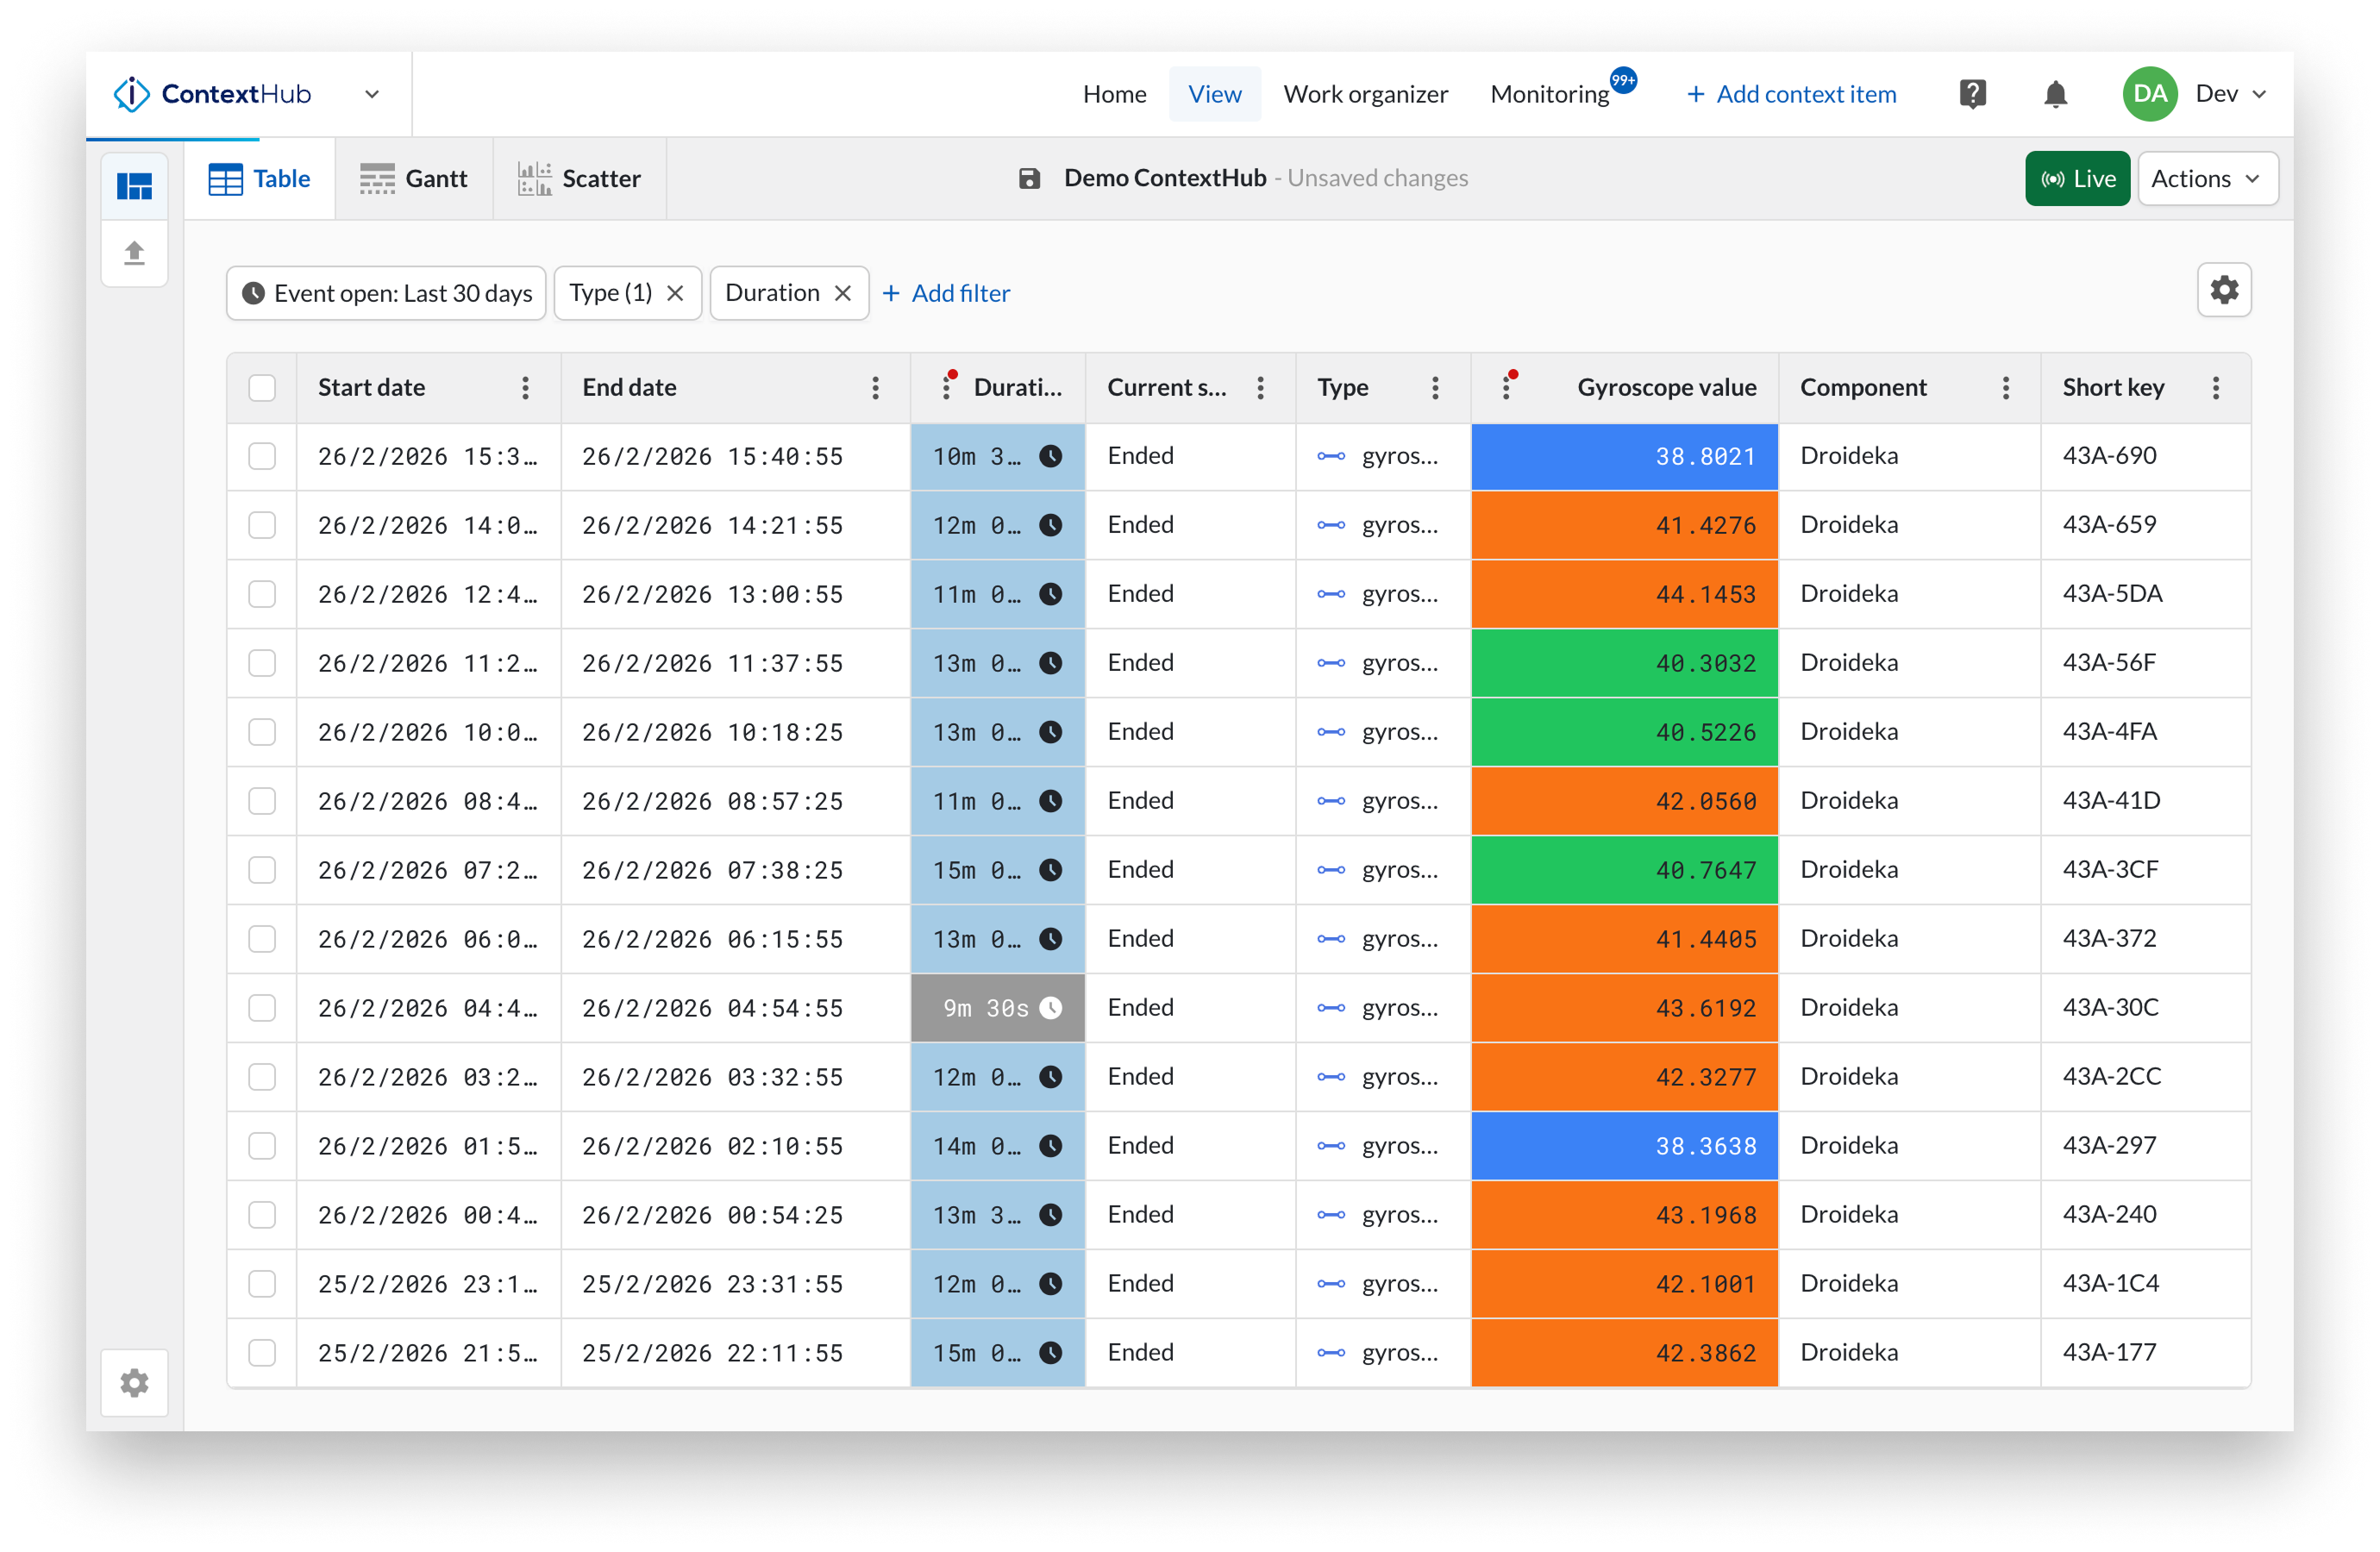Remove the Duration filter
The height and width of the screenshot is (1552, 2380).
tap(843, 293)
